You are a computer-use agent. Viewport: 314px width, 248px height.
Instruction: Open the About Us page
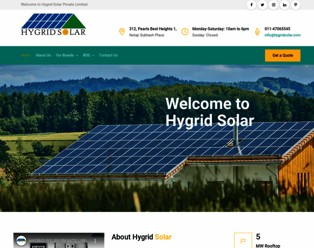(x=43, y=55)
